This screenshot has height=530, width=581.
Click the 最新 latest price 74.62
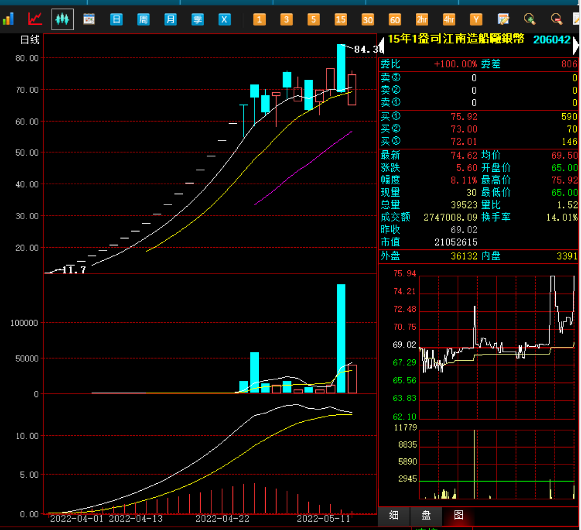pos(464,156)
